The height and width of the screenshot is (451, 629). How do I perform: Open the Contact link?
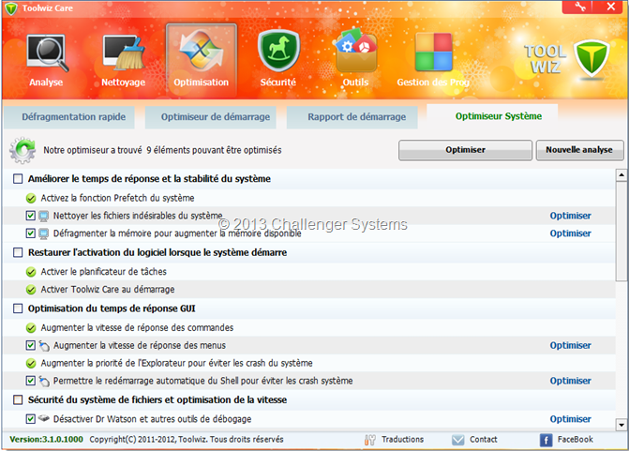(484, 440)
